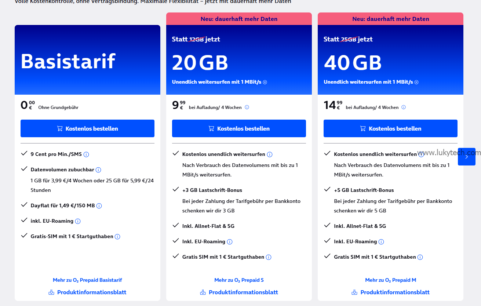Select the Neu: dauerhaft mehr Daten banner on 40GB card
The width and height of the screenshot is (481, 306).
(390, 19)
